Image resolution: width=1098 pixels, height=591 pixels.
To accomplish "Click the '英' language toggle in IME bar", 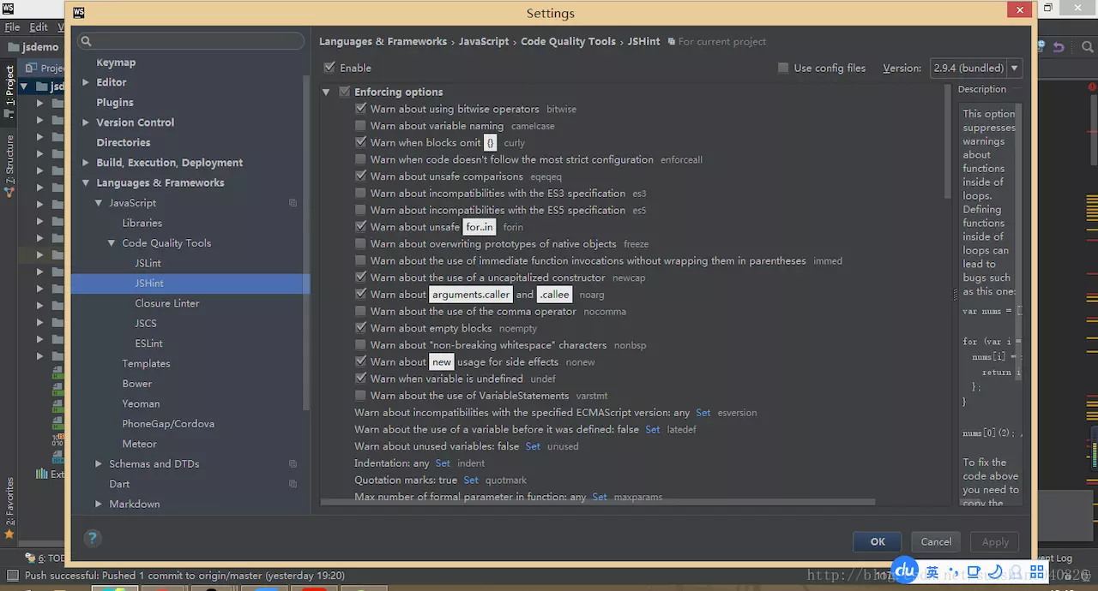I will click(932, 572).
